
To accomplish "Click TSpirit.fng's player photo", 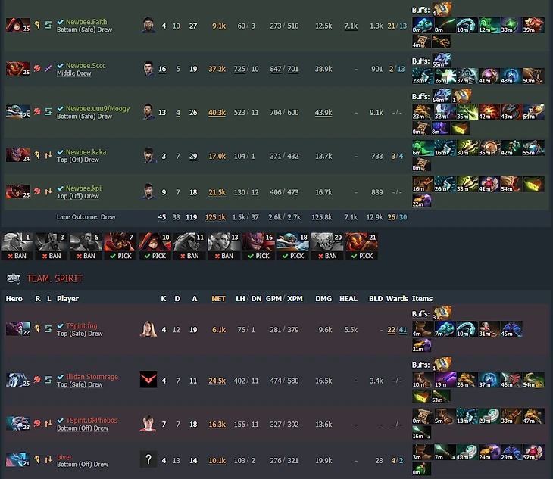I will pos(148,329).
